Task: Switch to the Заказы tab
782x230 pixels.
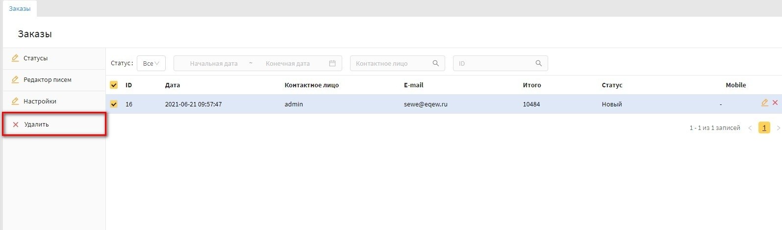Action: point(20,9)
